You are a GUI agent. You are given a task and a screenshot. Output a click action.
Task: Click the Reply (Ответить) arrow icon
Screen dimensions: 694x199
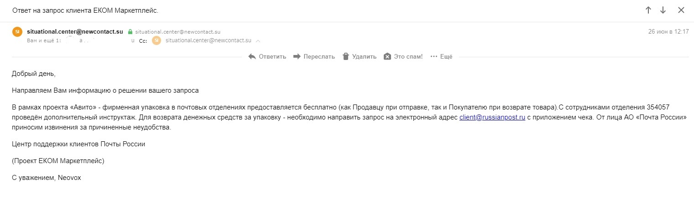[x=252, y=56]
